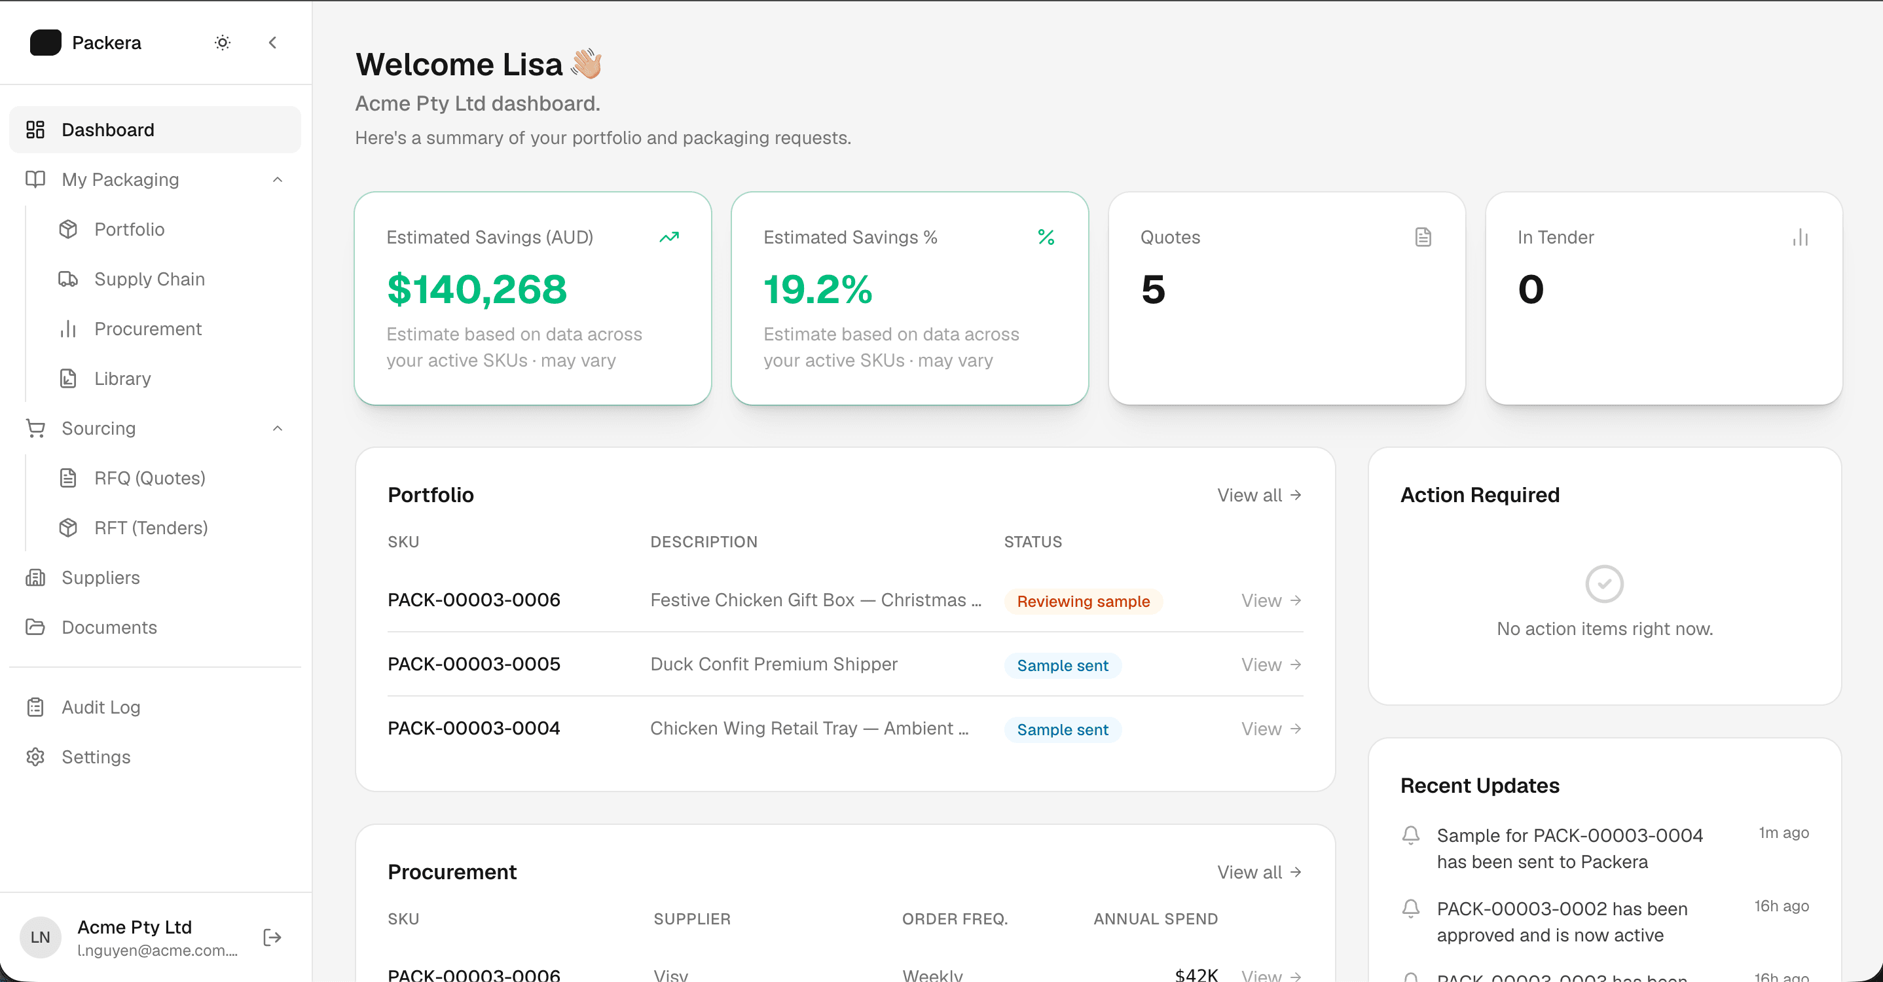The image size is (1883, 982).
Task: Select the $140,268 savings value
Action: click(x=477, y=289)
